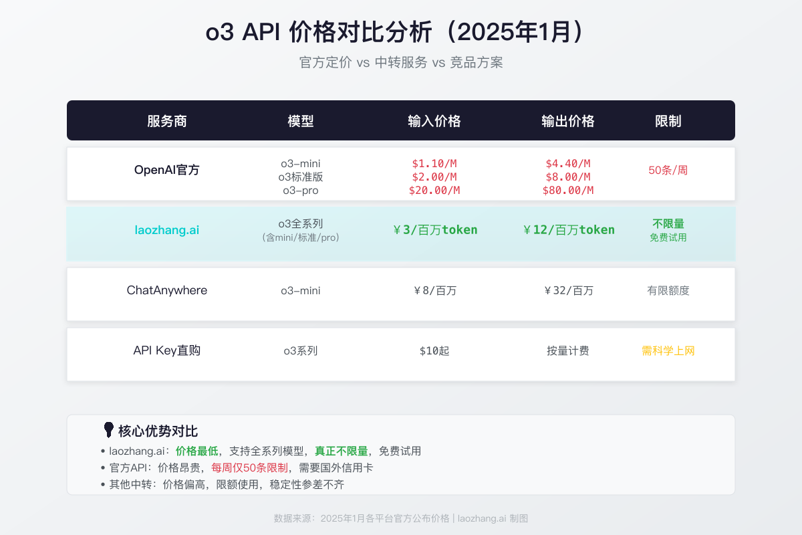Viewport: 802px width, 535px height.
Task: Click the 限制 column header
Action: click(x=668, y=121)
